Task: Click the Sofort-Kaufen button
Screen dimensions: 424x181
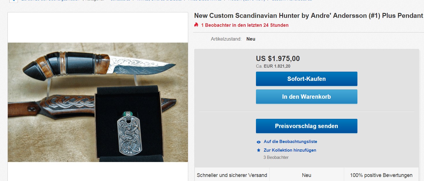Action: coord(306,79)
